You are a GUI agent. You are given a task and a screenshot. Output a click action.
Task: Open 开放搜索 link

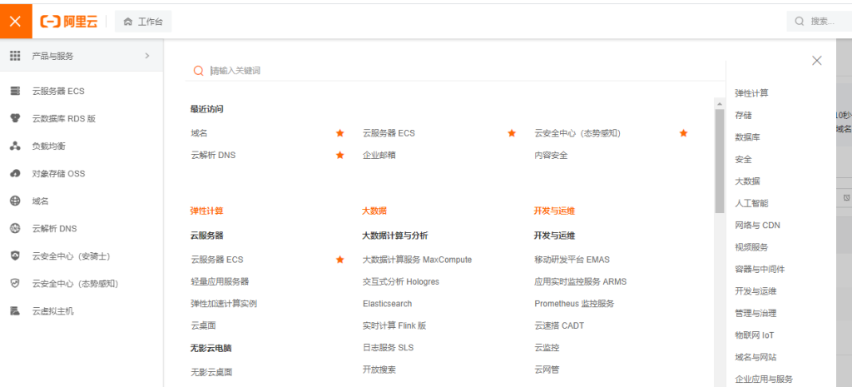pos(379,370)
